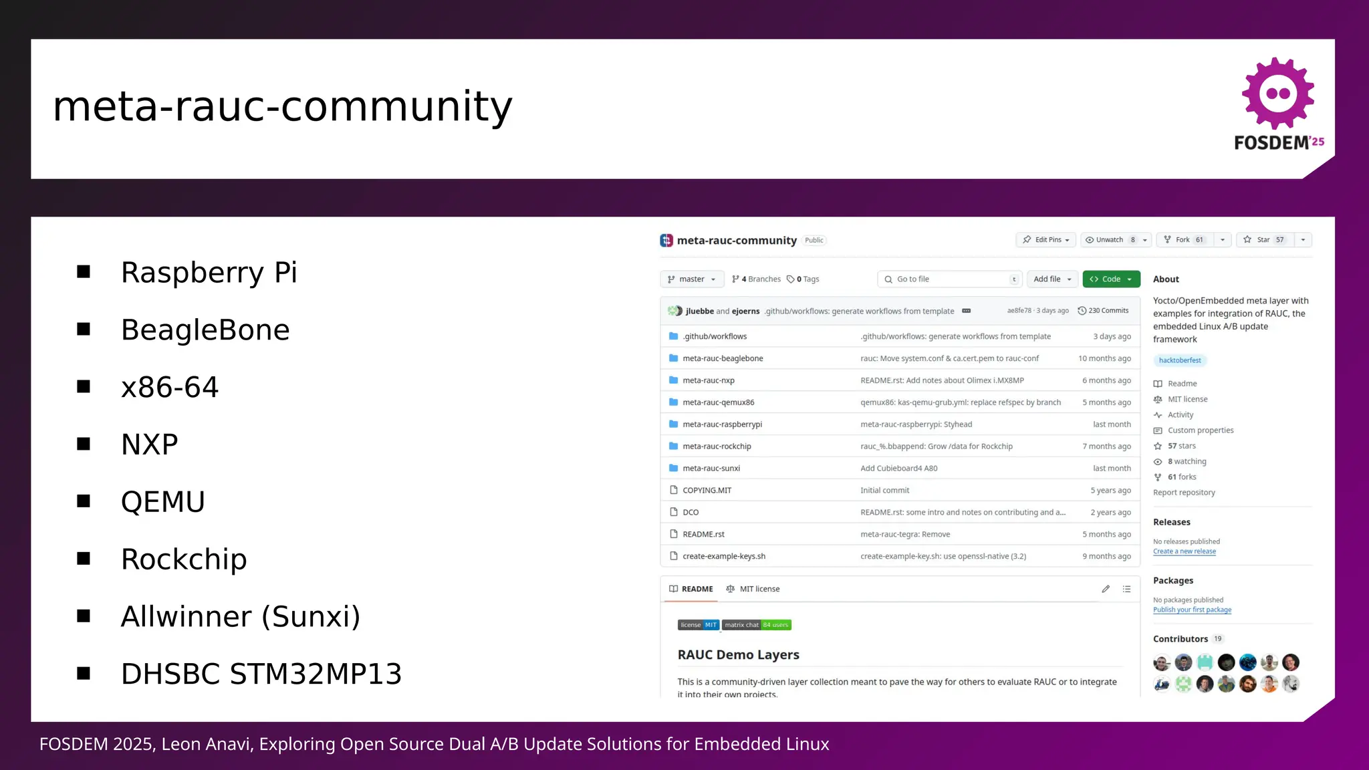
Task: Click the Report repository link
Action: coord(1184,493)
